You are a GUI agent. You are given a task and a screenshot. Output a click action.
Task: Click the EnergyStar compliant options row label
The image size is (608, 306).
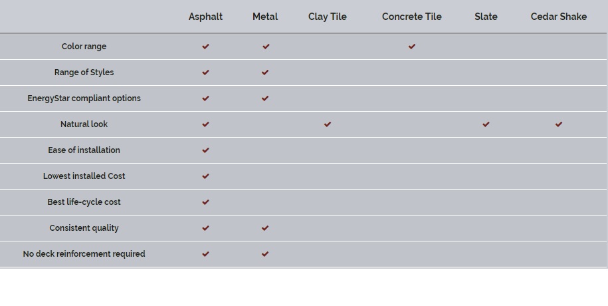(84, 98)
